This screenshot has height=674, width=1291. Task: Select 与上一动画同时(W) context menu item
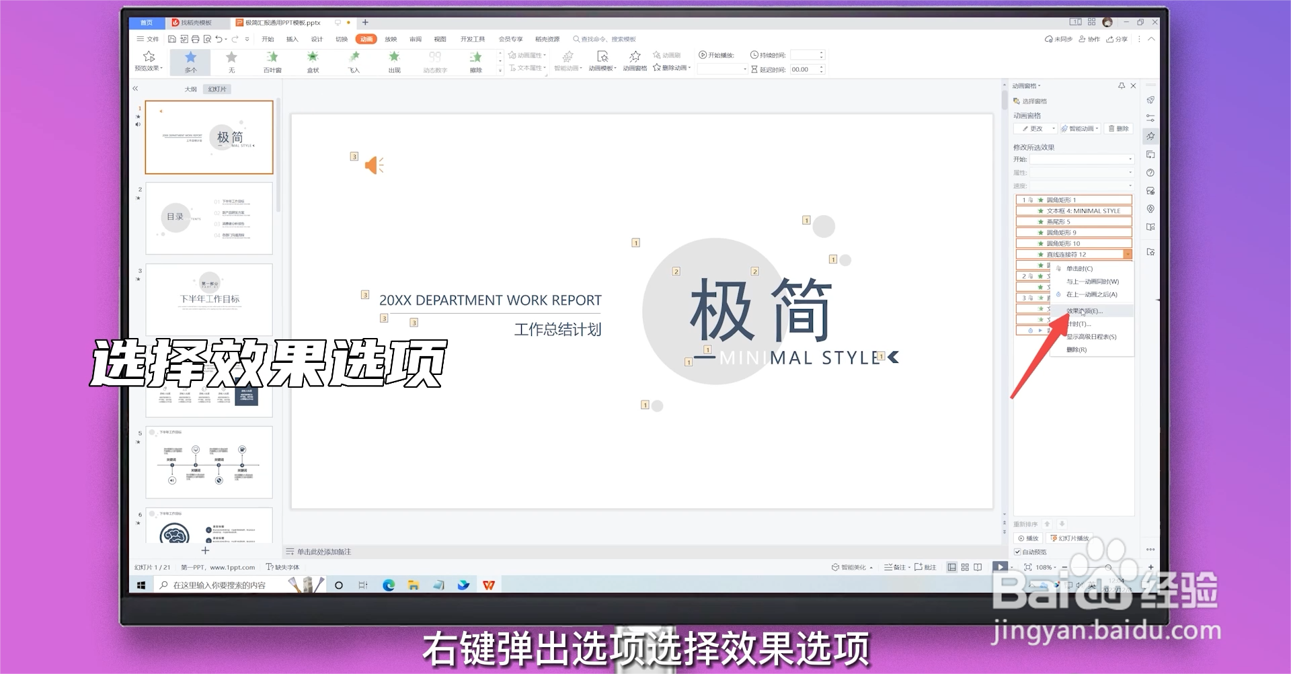click(x=1092, y=282)
